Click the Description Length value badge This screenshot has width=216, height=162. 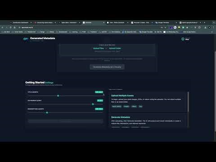point(99,109)
